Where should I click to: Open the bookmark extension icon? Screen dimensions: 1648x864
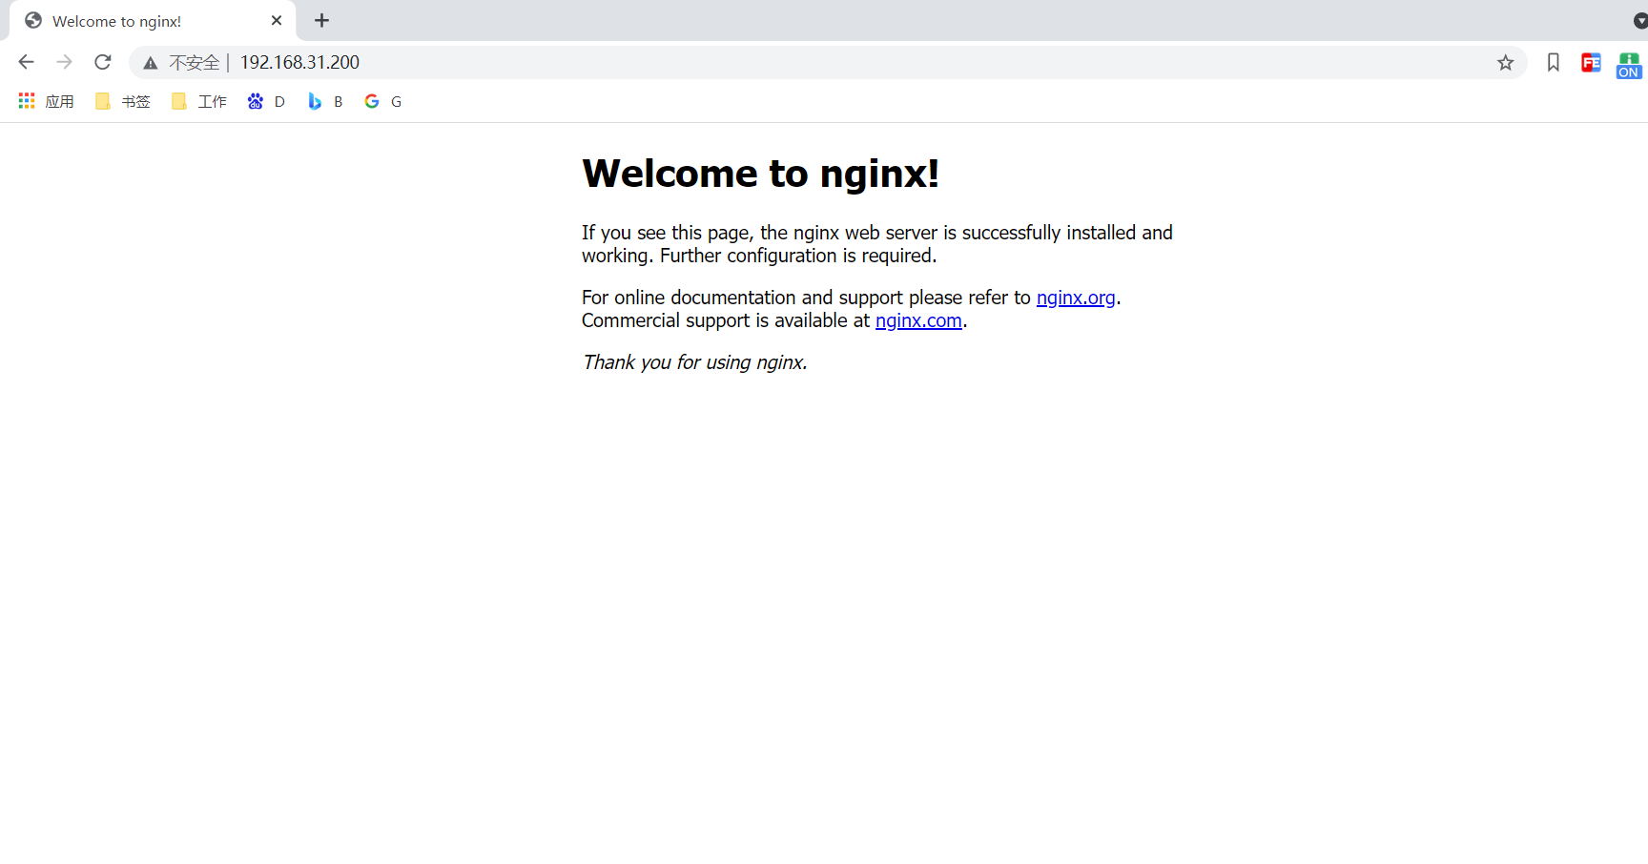[1554, 63]
